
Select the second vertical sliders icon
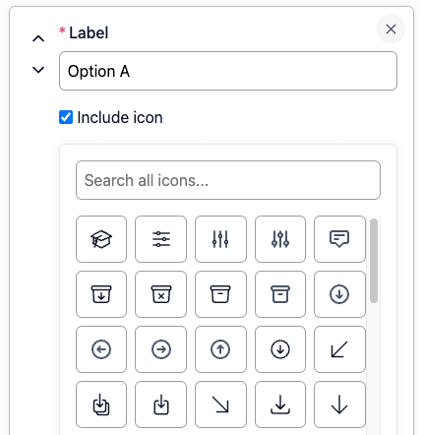click(280, 239)
